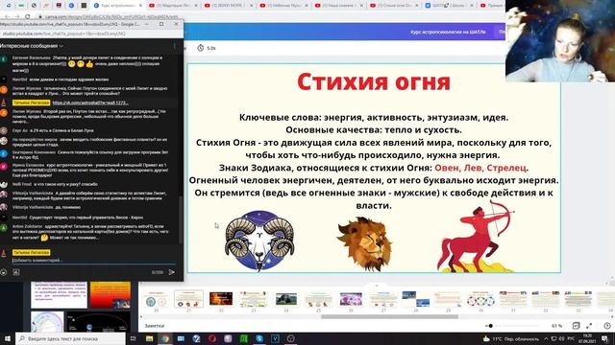The height and width of the screenshot is (345, 615).
Task: Maximize the YouTube live chat popup window
Action: tap(161, 24)
